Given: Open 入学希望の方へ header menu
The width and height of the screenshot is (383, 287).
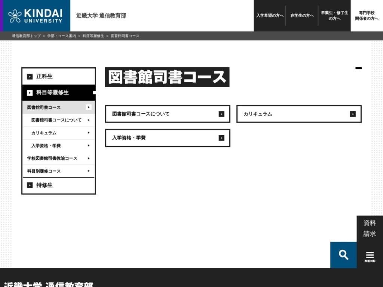Looking at the screenshot, I should 270,16.
